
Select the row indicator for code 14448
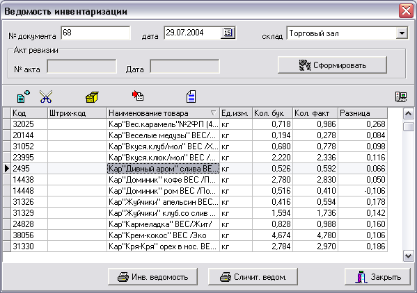tap(7, 191)
